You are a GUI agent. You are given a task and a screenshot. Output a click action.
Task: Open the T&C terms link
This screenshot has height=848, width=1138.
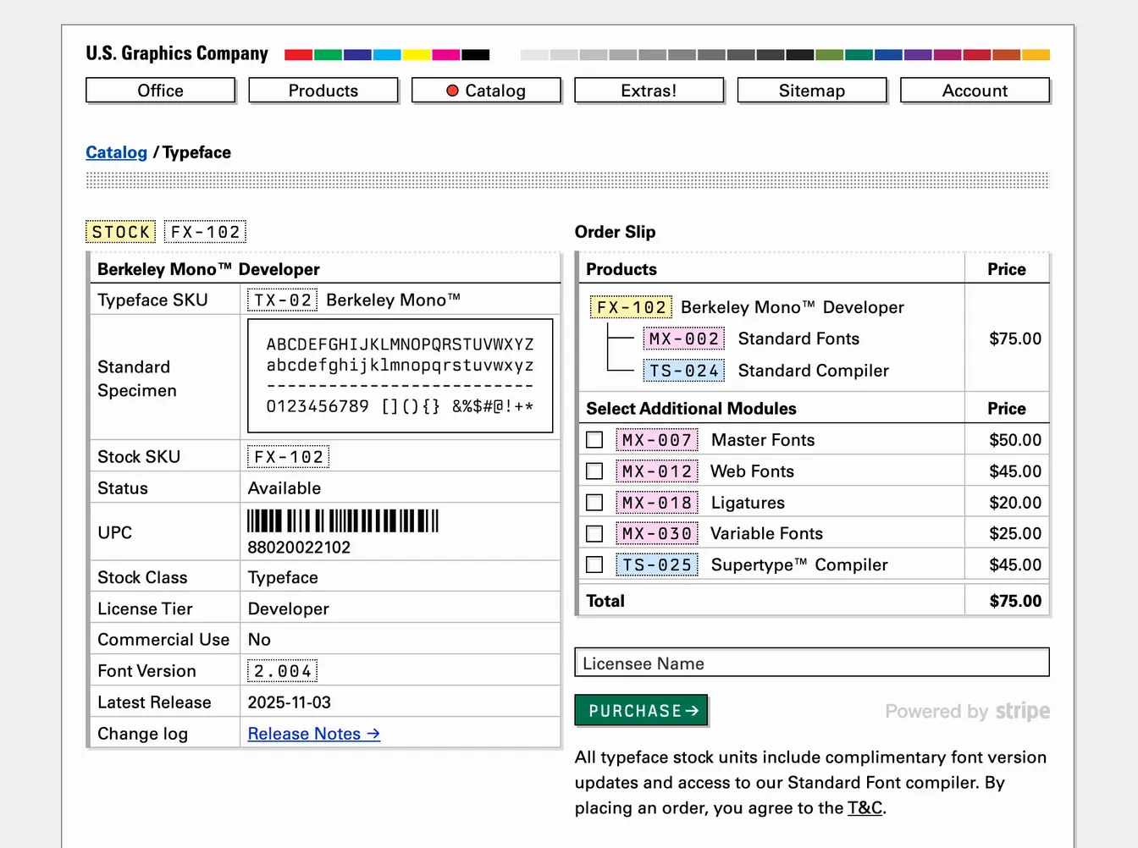click(x=865, y=808)
